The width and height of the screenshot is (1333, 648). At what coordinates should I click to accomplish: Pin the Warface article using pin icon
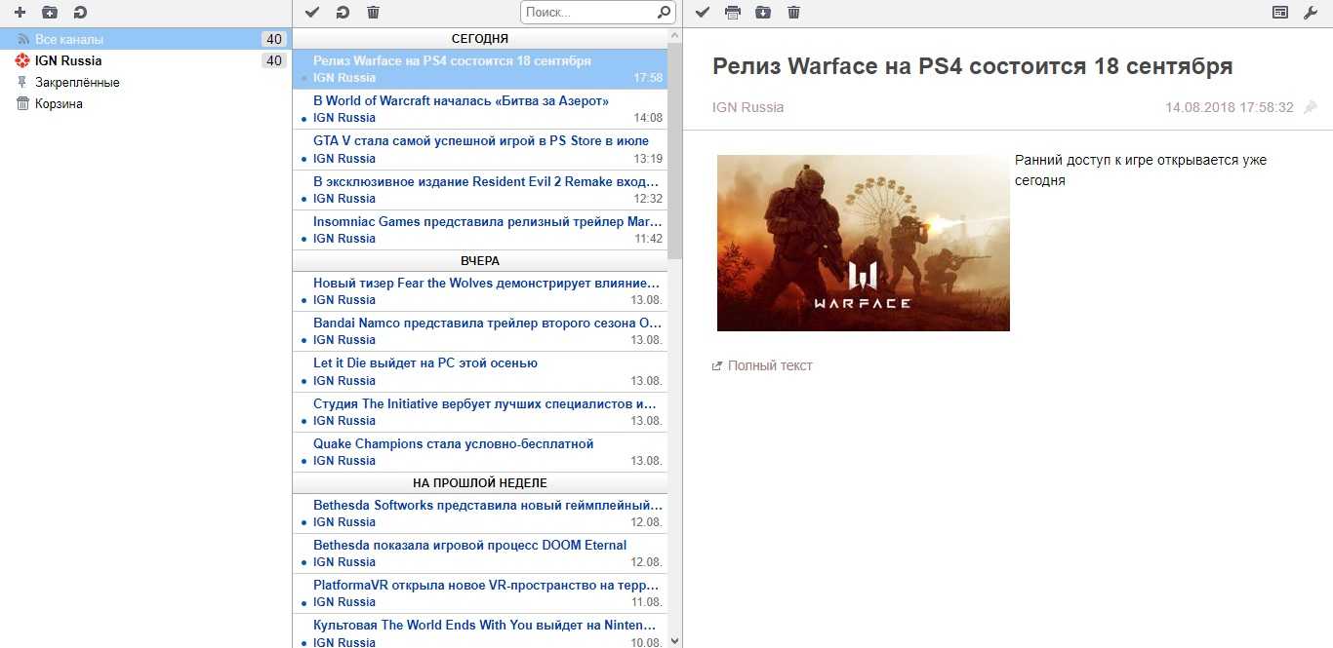click(x=1311, y=107)
